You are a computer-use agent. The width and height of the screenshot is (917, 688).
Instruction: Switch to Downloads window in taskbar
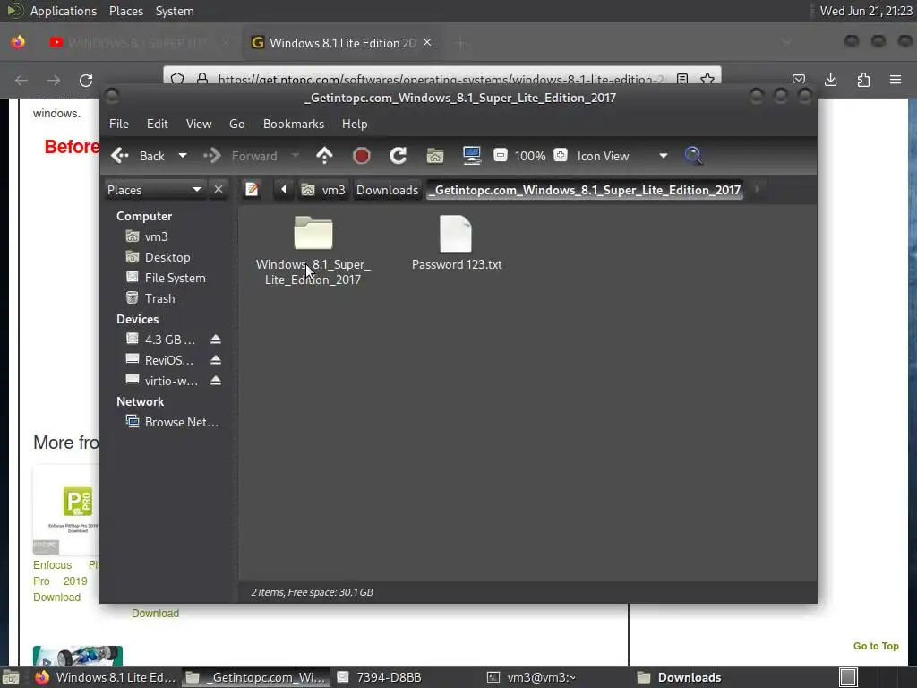point(680,677)
